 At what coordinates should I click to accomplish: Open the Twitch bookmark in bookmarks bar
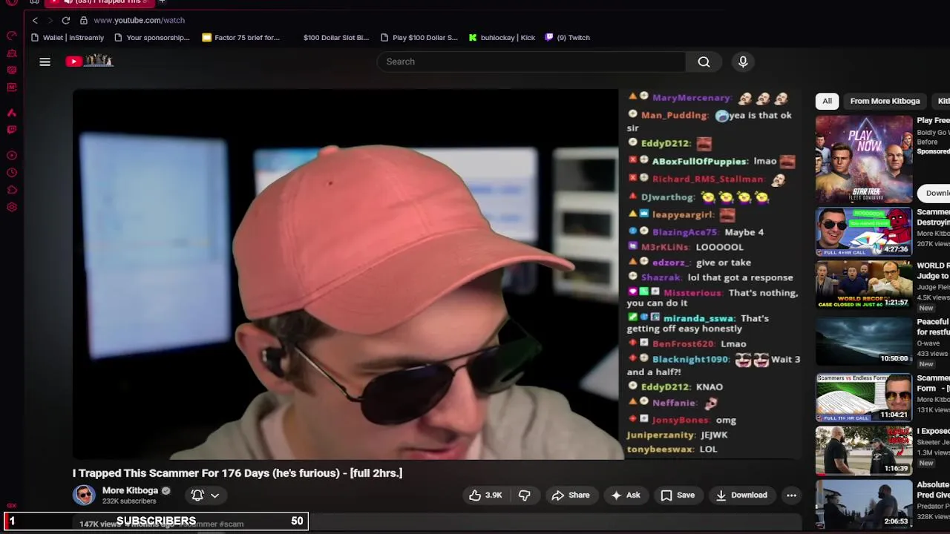coord(568,37)
